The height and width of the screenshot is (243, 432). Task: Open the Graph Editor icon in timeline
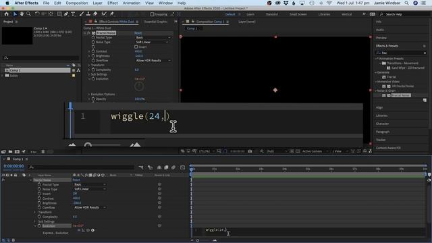(x=182, y=167)
